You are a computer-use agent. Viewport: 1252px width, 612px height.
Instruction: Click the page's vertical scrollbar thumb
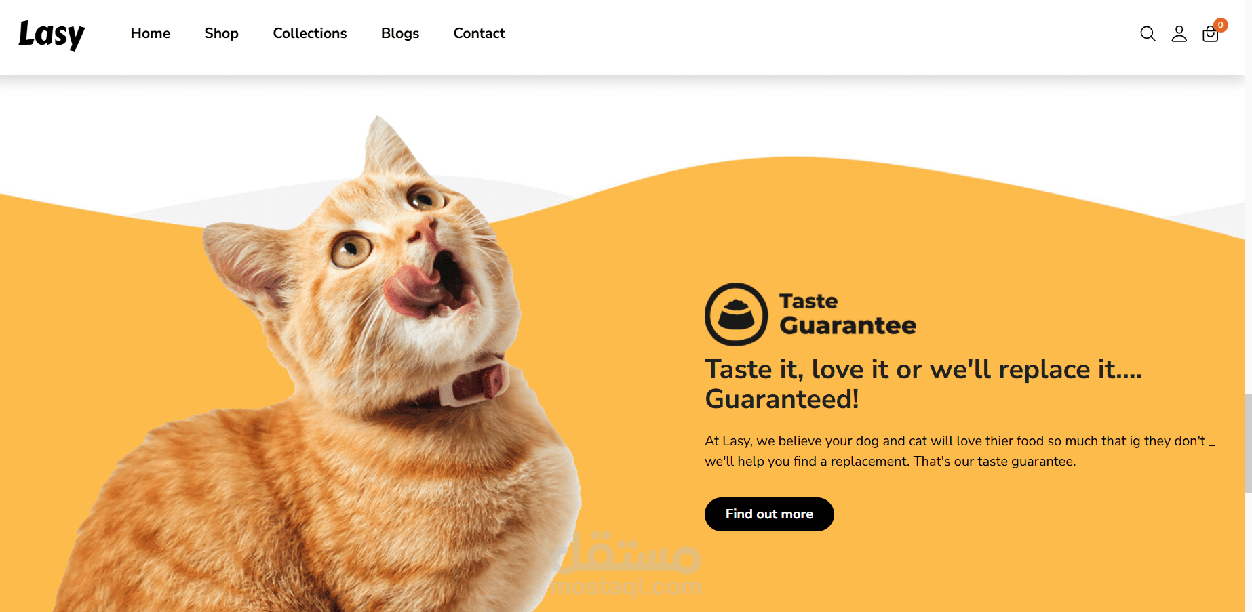pyautogui.click(x=1248, y=443)
